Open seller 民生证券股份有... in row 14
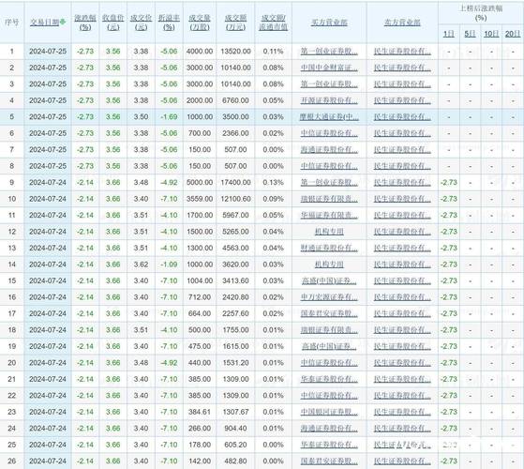Screen dimensions: 524x469 (x=402, y=265)
